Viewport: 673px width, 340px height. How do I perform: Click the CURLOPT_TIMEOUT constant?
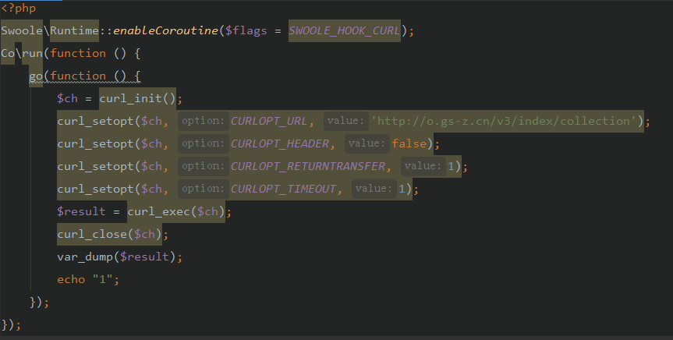(x=283, y=189)
